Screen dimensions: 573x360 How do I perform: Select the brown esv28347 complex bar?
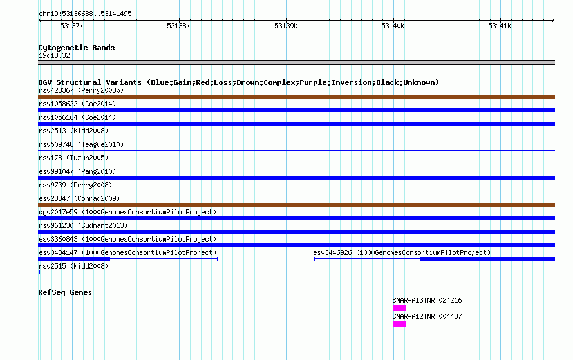tap(296, 205)
